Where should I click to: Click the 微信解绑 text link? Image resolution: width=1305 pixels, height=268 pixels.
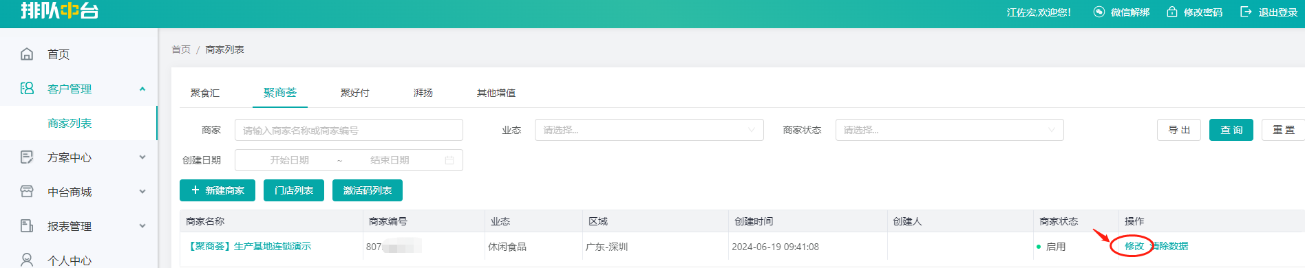click(1130, 12)
